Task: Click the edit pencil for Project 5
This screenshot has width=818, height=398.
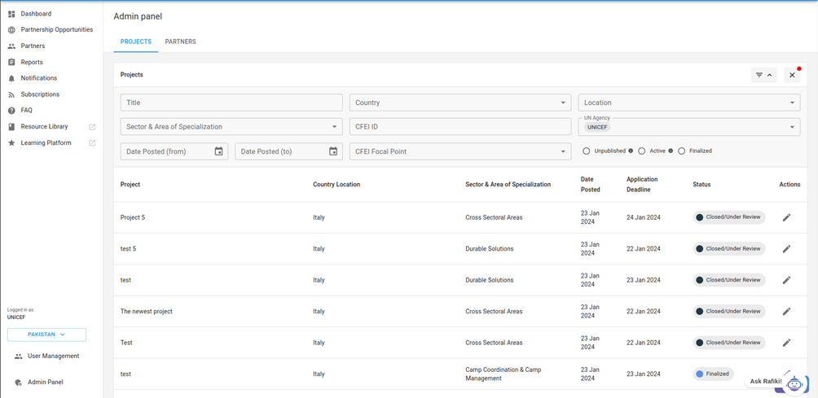Action: (786, 217)
